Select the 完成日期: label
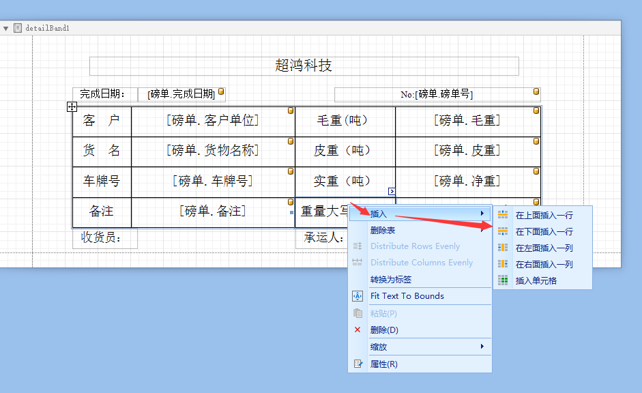This screenshot has width=642, height=393. tap(105, 94)
